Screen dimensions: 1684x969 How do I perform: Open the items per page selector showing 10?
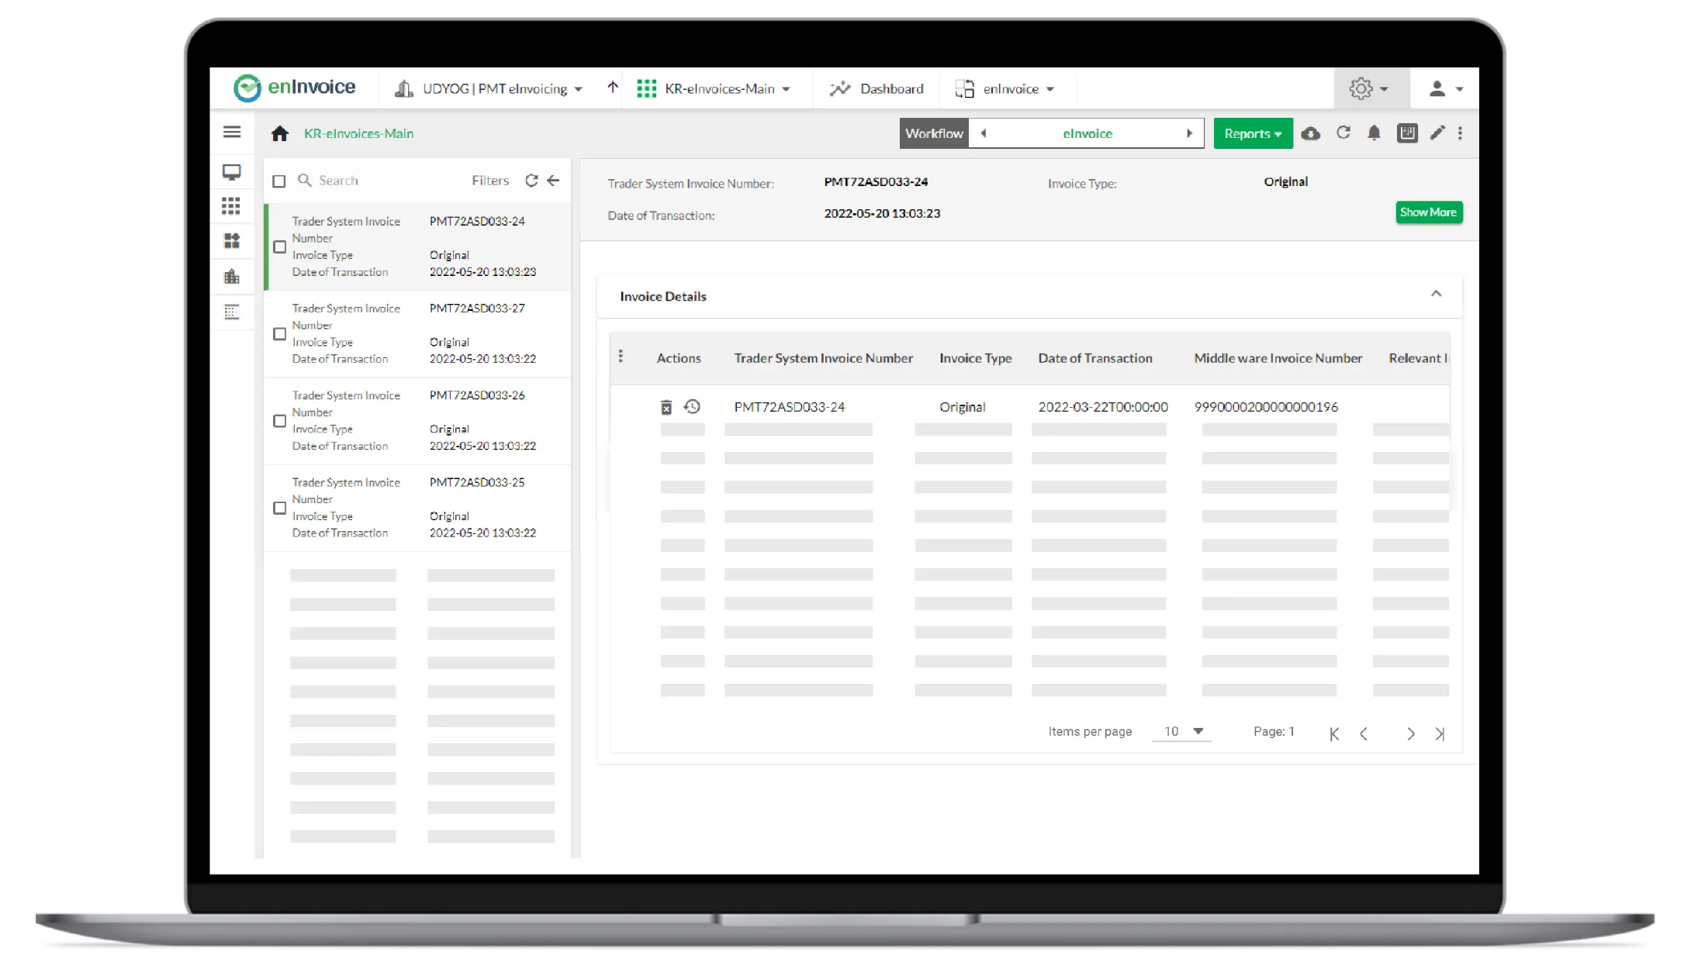click(1181, 731)
